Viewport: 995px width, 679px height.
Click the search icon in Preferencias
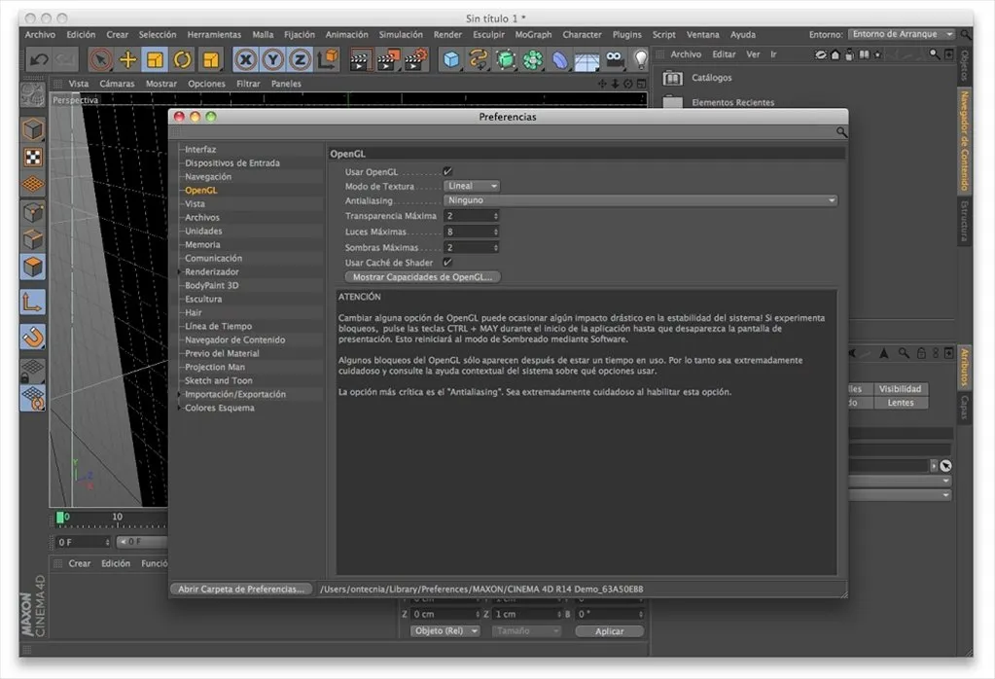click(x=841, y=132)
